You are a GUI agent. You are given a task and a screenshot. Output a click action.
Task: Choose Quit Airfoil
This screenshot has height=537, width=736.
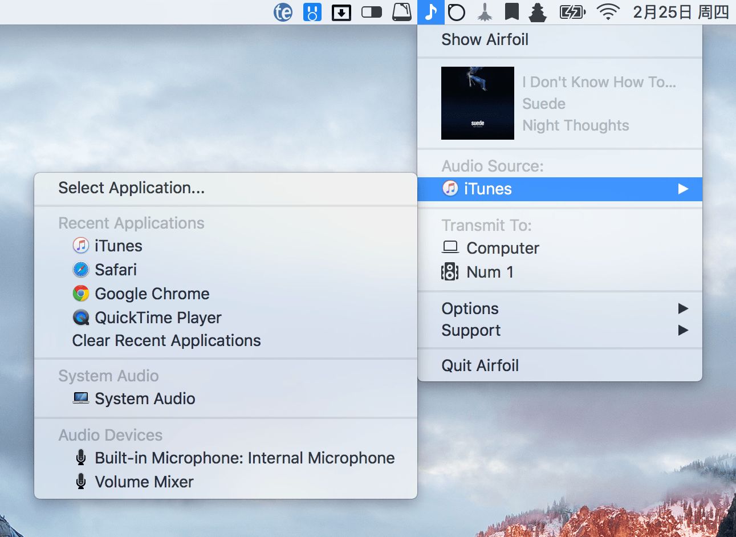click(560, 365)
